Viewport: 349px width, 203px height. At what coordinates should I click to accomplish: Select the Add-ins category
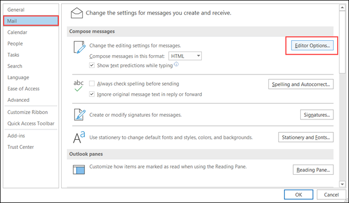point(31,136)
